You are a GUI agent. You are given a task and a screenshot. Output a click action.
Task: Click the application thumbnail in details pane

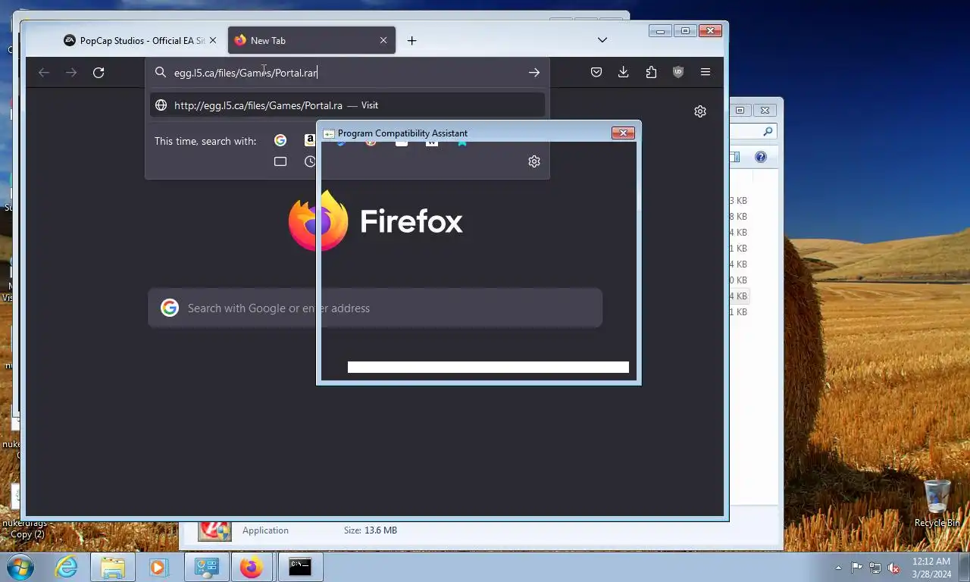coord(214,530)
